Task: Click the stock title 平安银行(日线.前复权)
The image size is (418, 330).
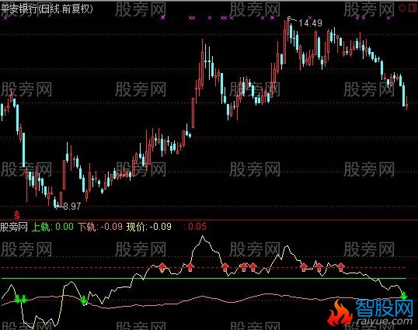Action: [47, 9]
